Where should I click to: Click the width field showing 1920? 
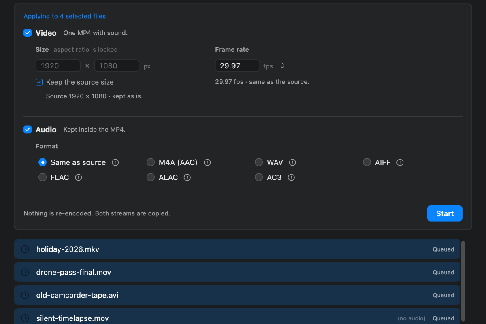click(58, 66)
